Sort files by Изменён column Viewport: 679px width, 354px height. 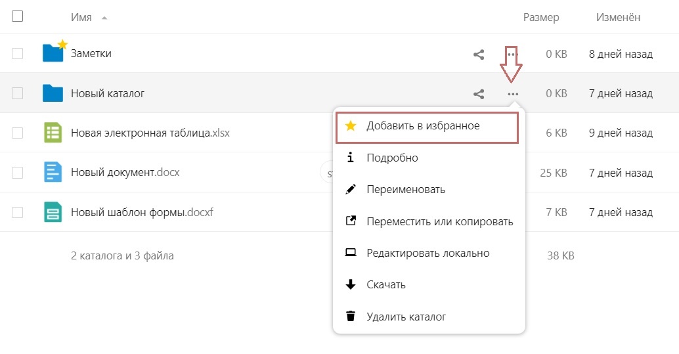(618, 17)
